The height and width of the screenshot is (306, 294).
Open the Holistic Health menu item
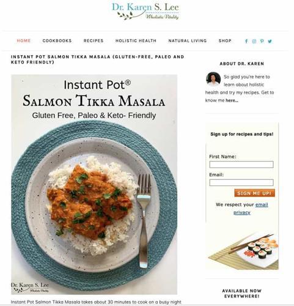click(136, 41)
